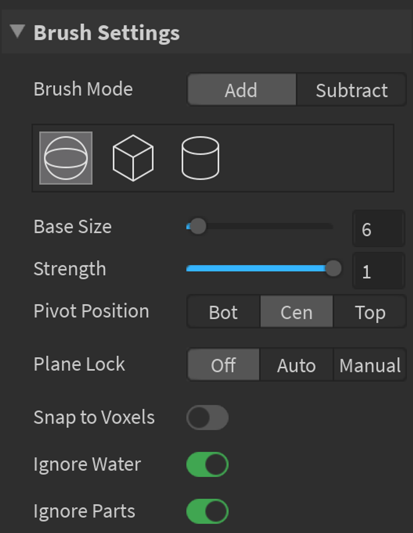Image resolution: width=413 pixels, height=533 pixels.
Task: Enable the Snap to Voxels toggle
Action: point(208,417)
